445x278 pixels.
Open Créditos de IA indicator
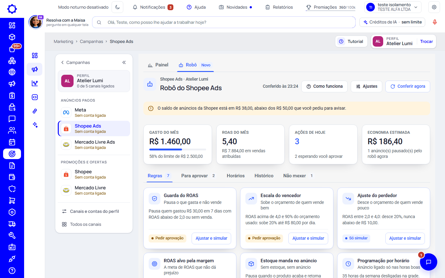point(392,22)
